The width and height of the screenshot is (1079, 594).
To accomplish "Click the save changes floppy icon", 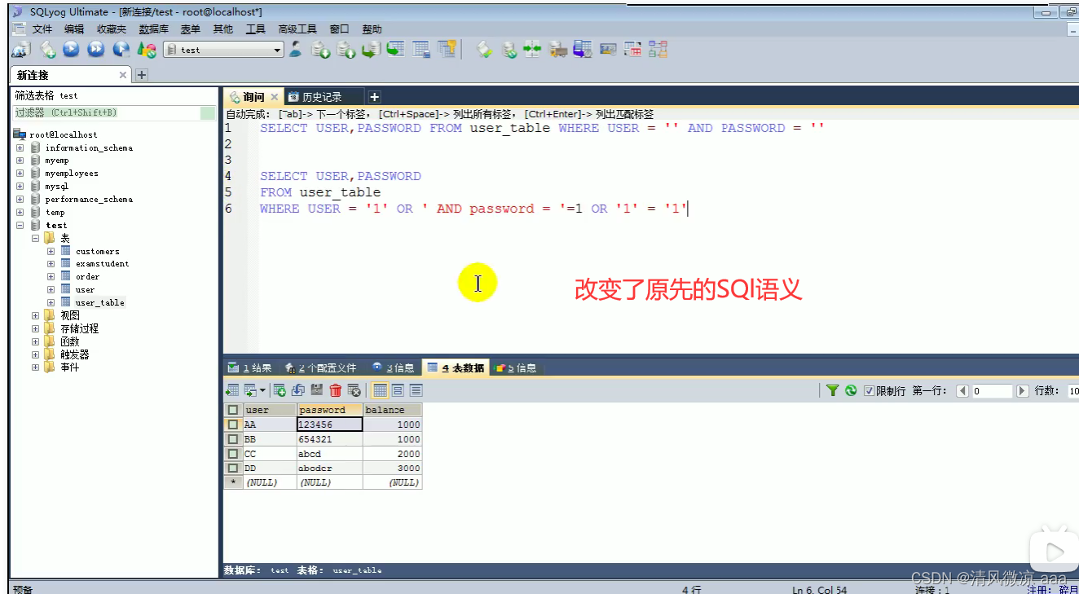I will [x=317, y=390].
